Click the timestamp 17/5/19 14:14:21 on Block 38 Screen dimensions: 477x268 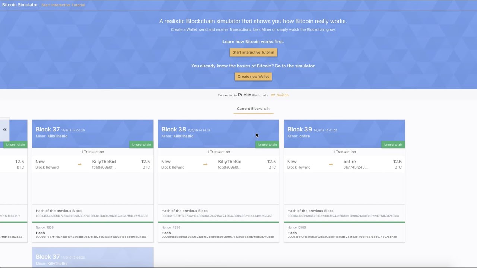coord(199,130)
